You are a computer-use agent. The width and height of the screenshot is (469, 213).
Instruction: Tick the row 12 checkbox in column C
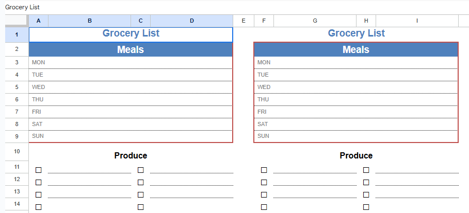tap(141, 182)
